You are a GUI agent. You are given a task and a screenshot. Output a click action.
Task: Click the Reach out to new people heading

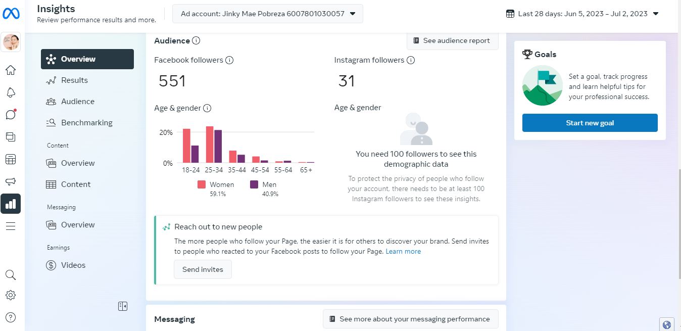click(218, 227)
